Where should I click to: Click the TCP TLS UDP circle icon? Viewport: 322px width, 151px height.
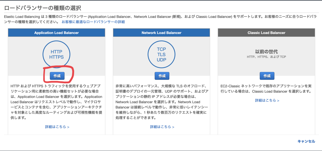click(x=162, y=54)
